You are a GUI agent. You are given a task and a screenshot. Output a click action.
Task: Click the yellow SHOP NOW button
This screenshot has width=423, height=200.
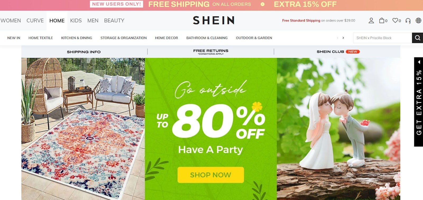point(211,175)
